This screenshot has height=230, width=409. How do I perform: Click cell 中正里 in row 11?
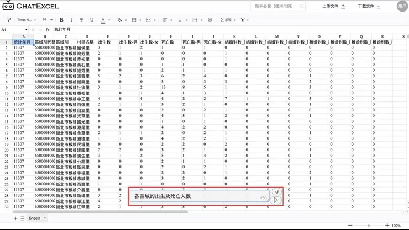[x=87, y=99]
